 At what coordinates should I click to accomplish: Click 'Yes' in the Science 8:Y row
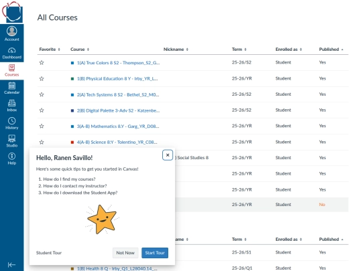(x=322, y=142)
